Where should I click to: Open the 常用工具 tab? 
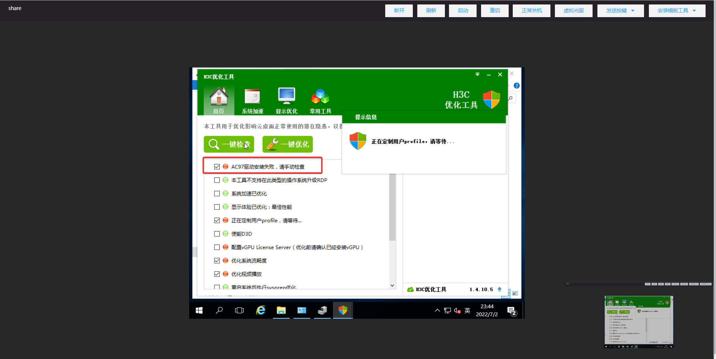pos(320,101)
